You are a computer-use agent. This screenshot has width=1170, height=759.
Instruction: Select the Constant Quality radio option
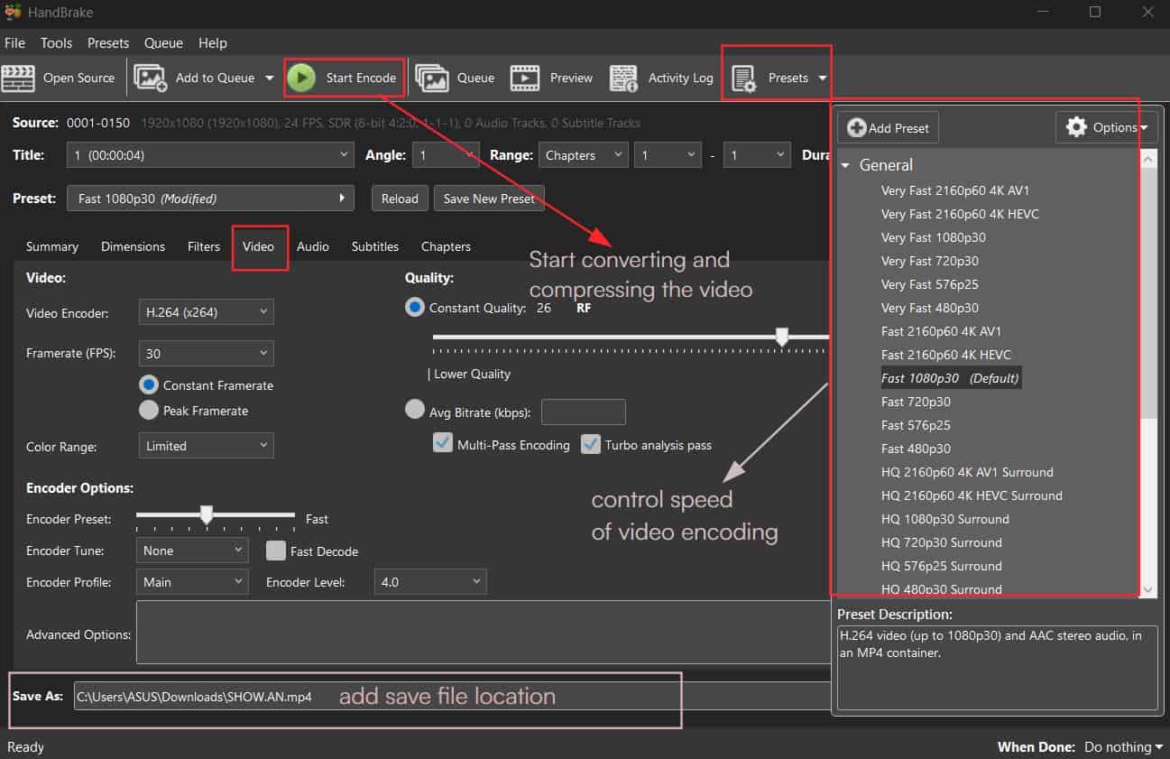click(415, 308)
